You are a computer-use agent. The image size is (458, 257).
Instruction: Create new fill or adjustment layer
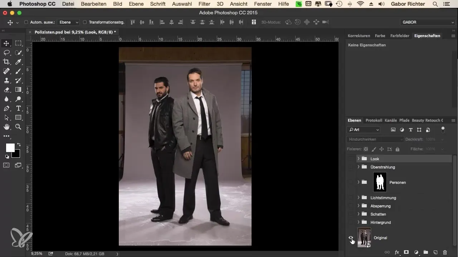416,252
